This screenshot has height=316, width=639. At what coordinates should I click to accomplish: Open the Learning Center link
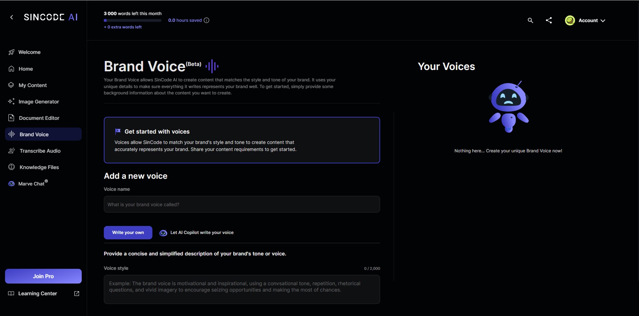(x=38, y=294)
